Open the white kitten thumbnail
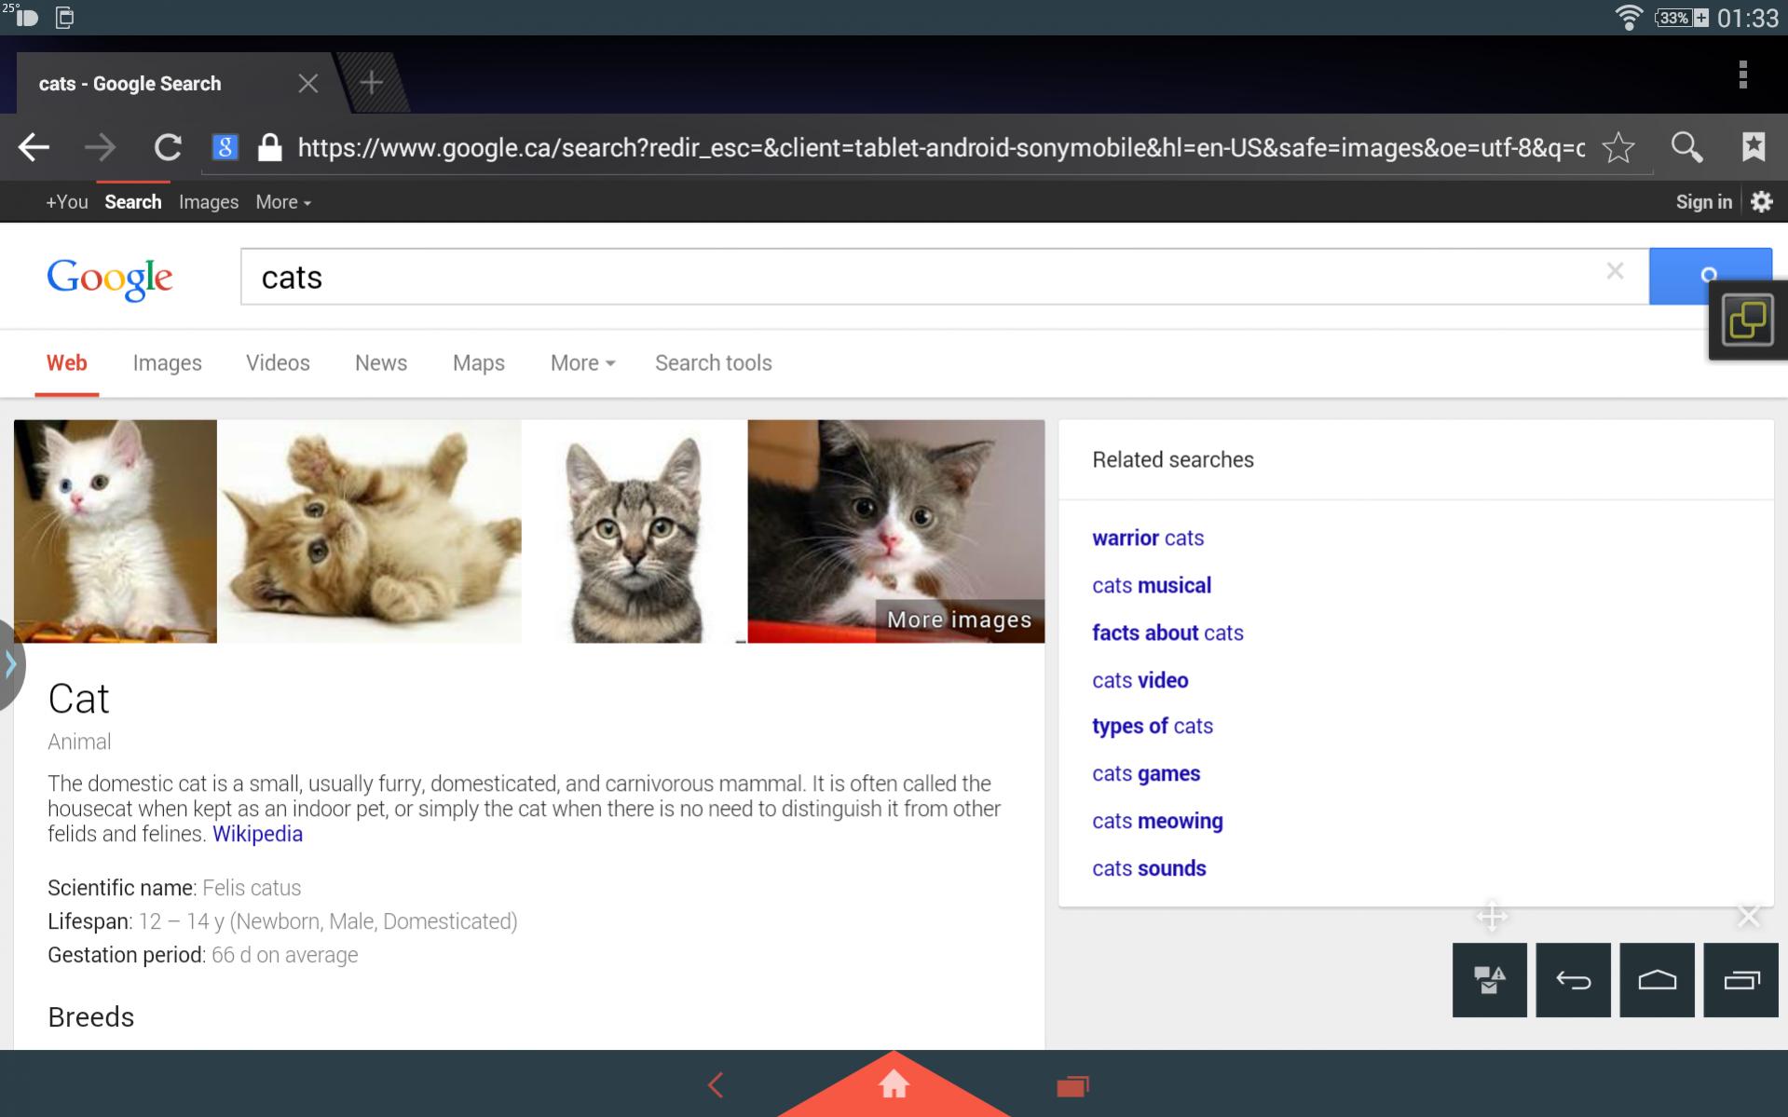 (x=116, y=531)
